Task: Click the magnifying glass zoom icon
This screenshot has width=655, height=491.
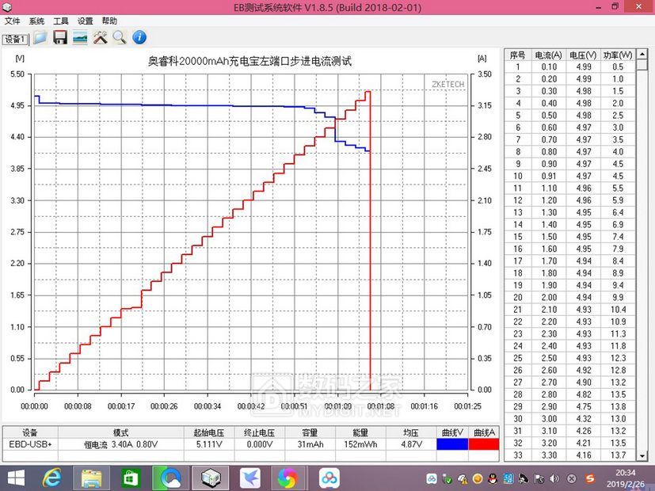Action: (x=120, y=37)
